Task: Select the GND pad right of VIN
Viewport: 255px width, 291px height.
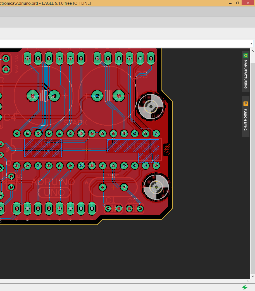Action: coord(118,96)
